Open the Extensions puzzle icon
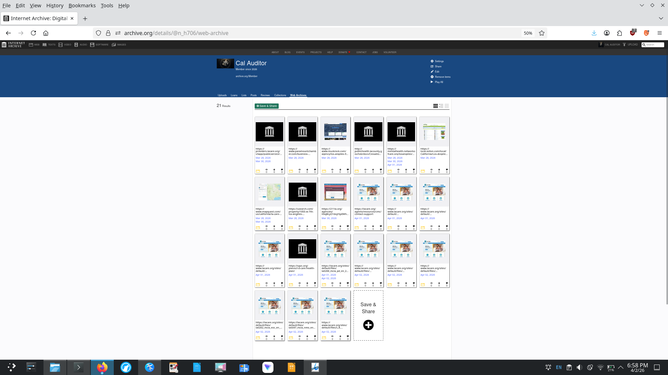 click(619, 33)
